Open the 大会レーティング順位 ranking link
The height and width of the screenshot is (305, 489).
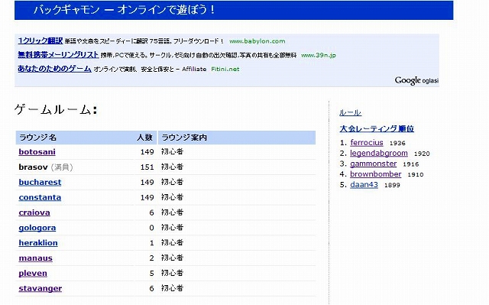[x=377, y=128]
